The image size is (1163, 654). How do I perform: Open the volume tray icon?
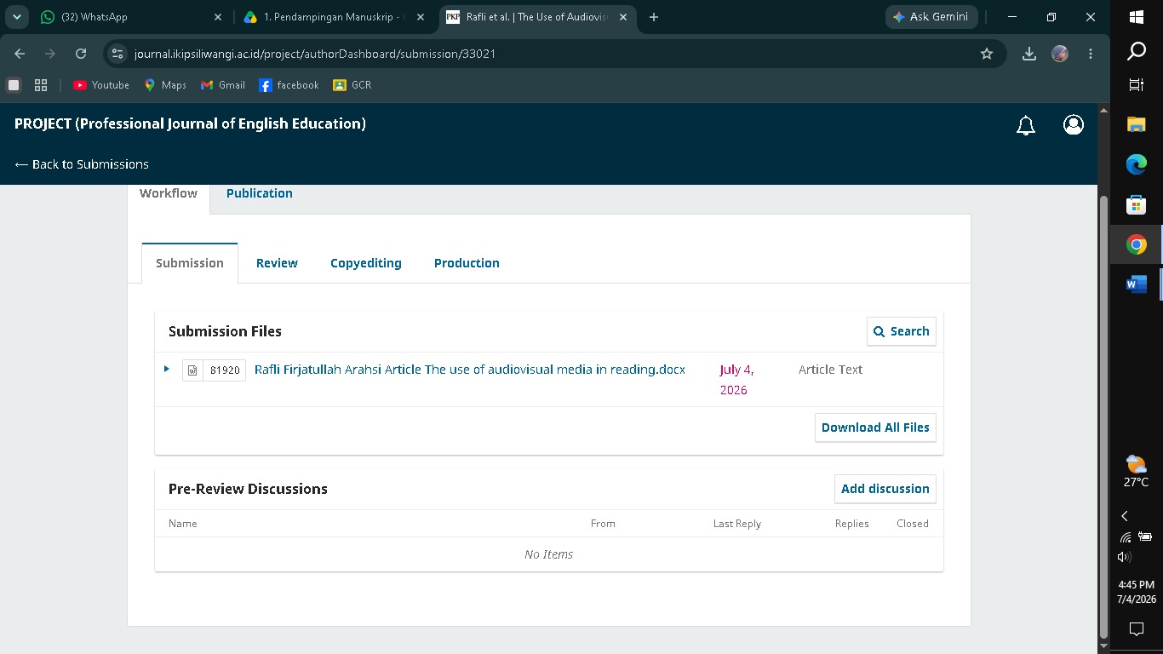(1125, 557)
